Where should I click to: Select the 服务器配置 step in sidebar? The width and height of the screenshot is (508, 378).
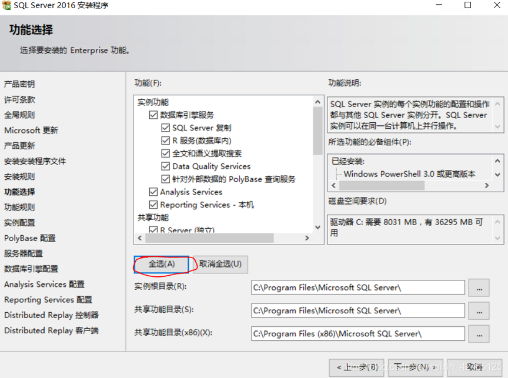(x=24, y=253)
